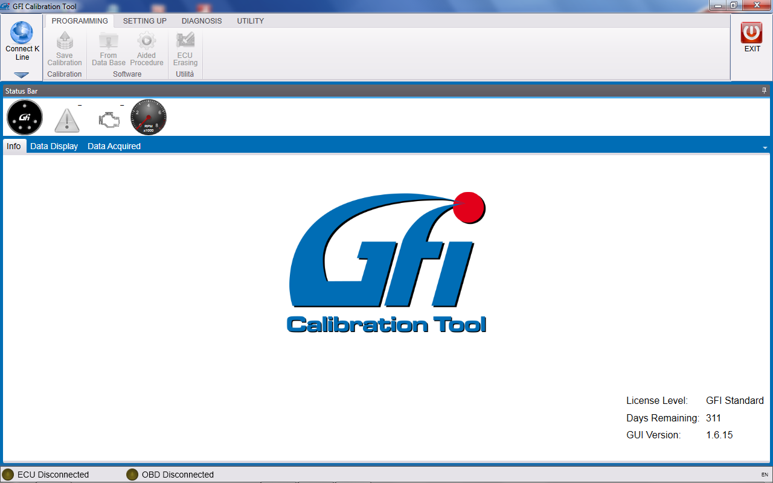The height and width of the screenshot is (483, 773).
Task: Click the title bar application icon
Action: coord(5,6)
